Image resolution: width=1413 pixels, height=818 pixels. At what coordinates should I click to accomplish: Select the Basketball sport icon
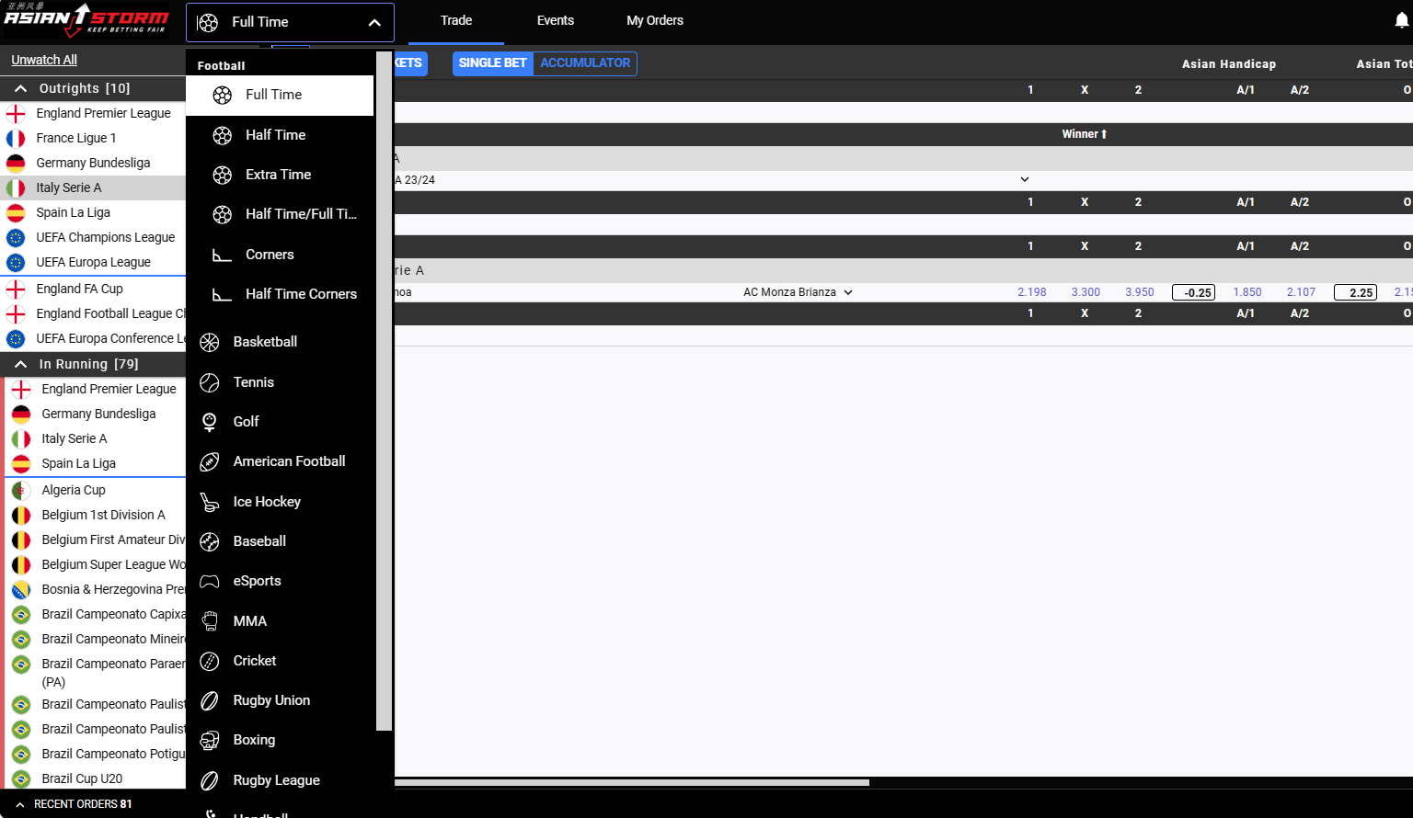pos(210,342)
